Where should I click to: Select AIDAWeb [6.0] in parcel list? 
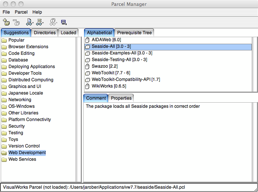168,40
